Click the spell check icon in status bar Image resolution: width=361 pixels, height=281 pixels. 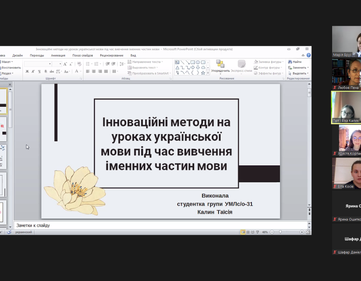tap(8, 232)
